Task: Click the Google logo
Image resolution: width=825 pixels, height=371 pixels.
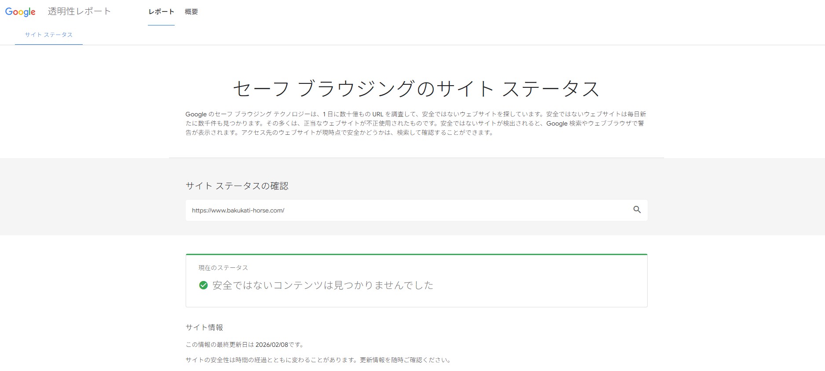Action: 20,12
